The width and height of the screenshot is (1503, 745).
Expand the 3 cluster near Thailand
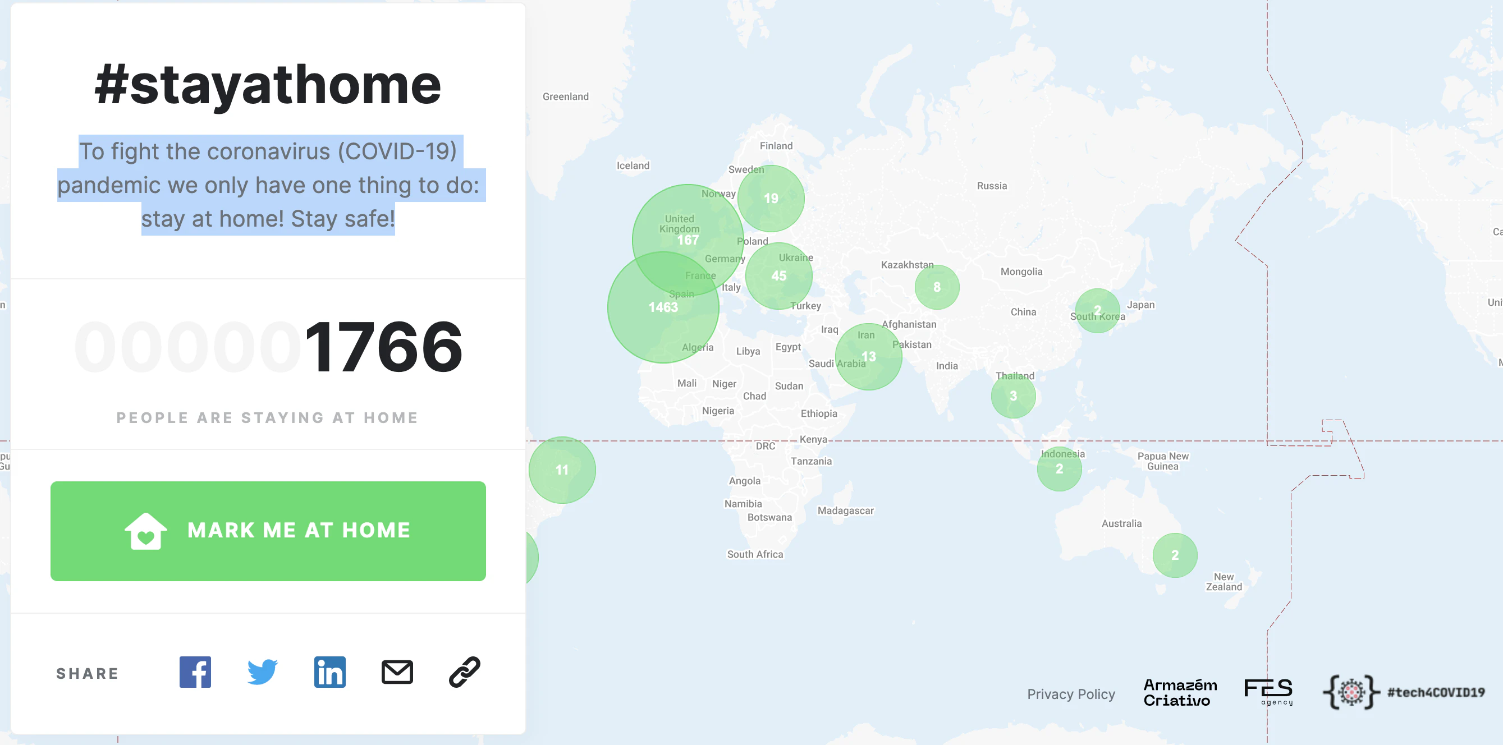coord(1013,396)
